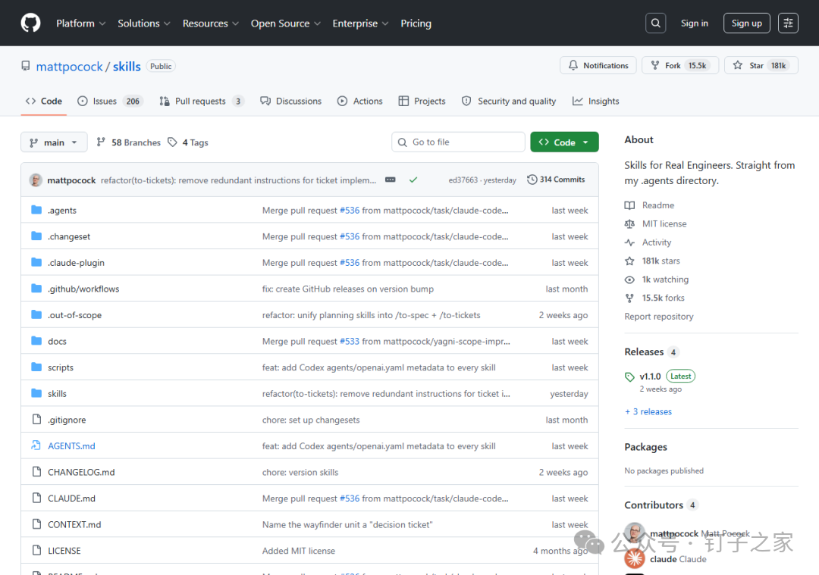
Task: Open the .github/workflows folder
Action: point(83,289)
